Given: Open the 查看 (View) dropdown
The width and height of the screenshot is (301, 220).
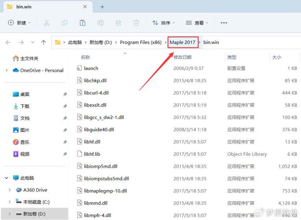Looking at the screenshot, I should point(197,23).
